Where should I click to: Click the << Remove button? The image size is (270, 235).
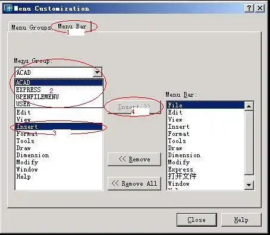click(x=134, y=159)
